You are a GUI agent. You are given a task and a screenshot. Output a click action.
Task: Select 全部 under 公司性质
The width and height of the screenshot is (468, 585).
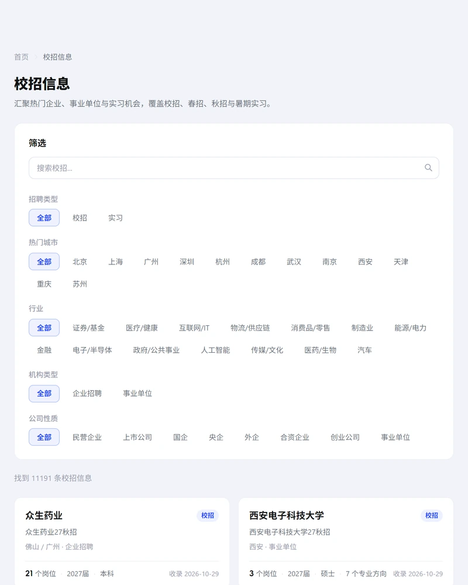(44, 437)
